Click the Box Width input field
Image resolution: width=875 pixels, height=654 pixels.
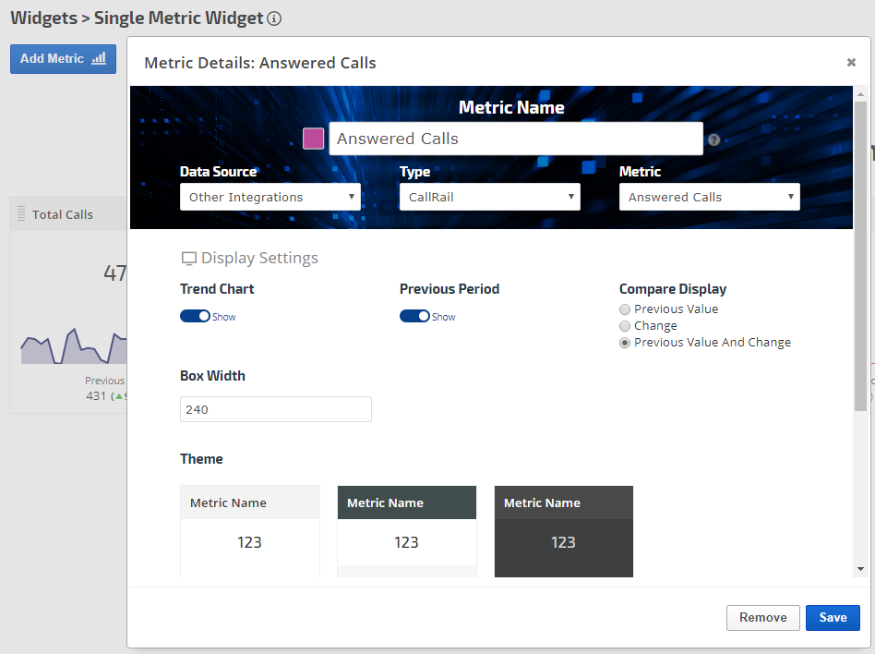(x=275, y=409)
